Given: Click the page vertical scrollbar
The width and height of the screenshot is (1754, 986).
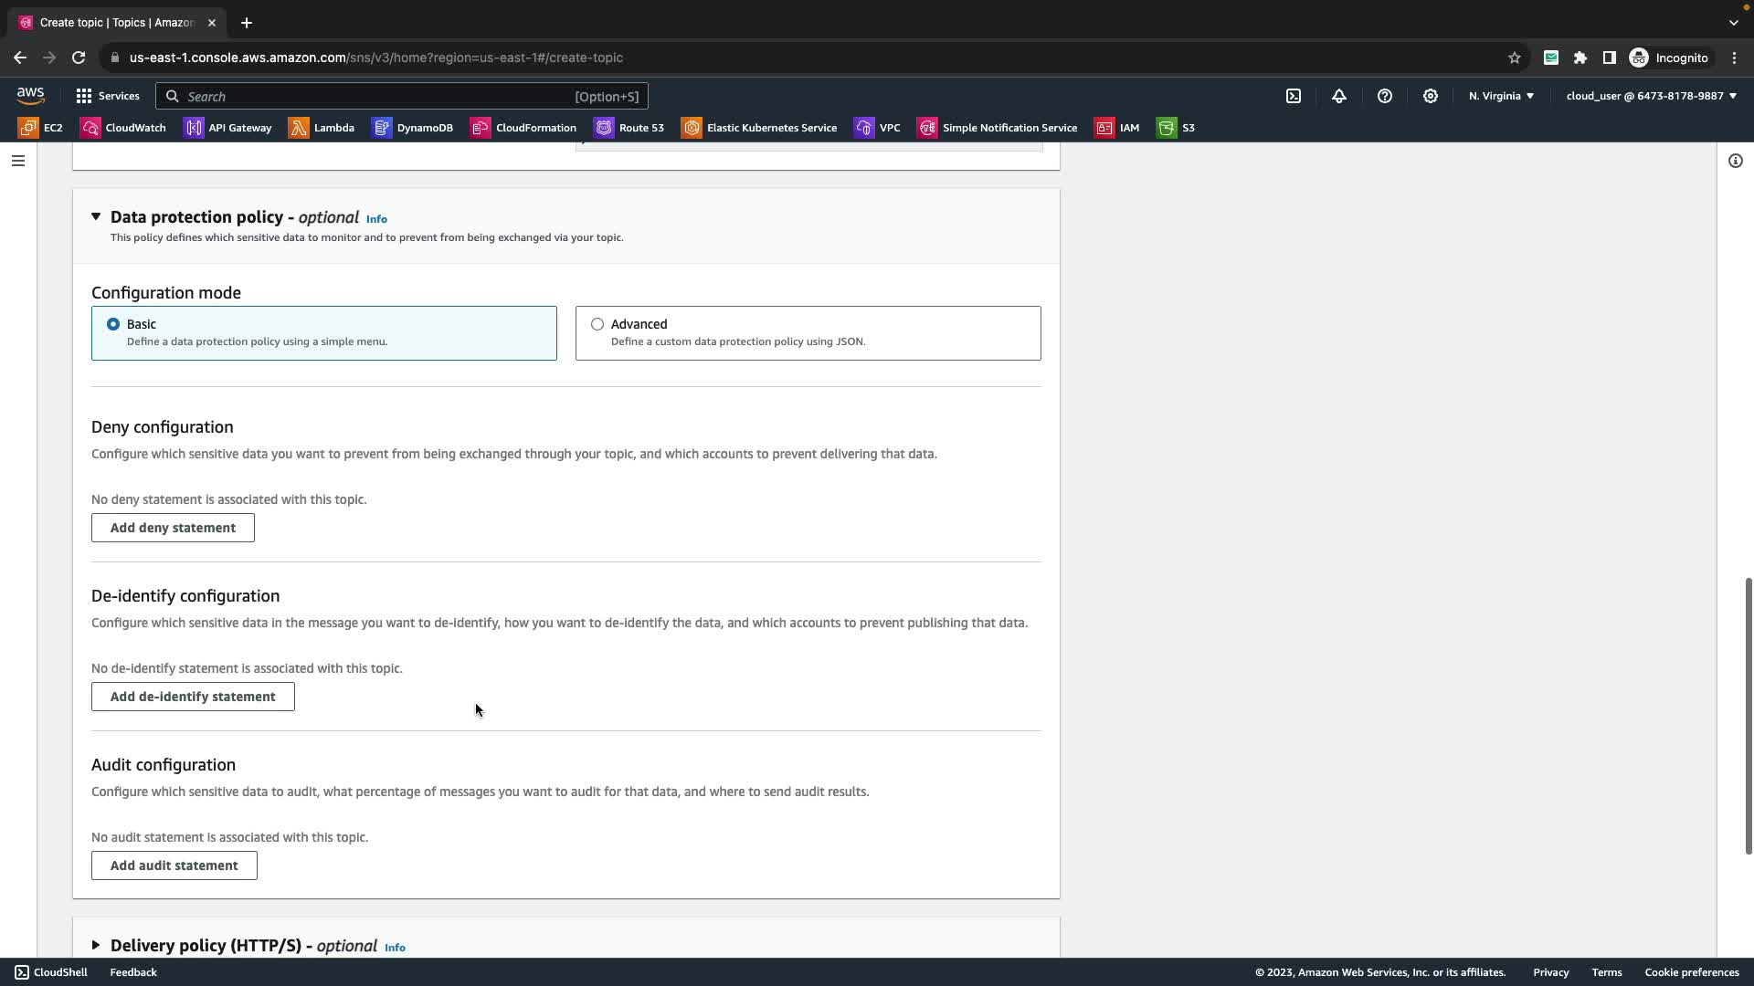Looking at the screenshot, I should pyautogui.click(x=1749, y=716).
